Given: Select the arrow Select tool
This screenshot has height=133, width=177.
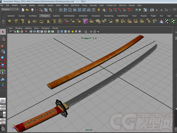Looking at the screenshot, I should coord(3,32).
